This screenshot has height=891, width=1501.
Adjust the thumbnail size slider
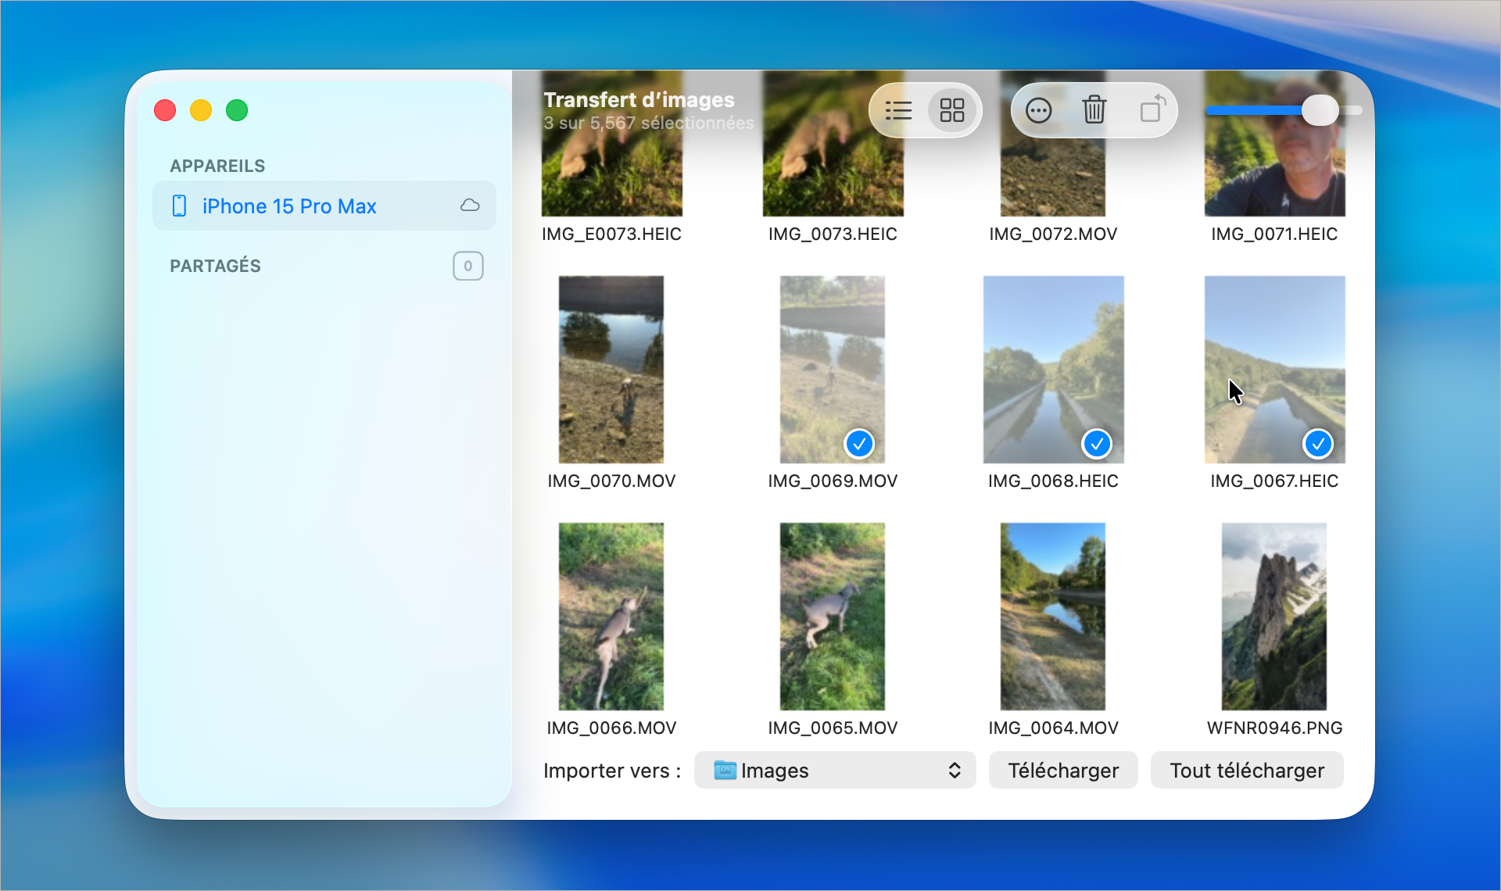pyautogui.click(x=1321, y=110)
